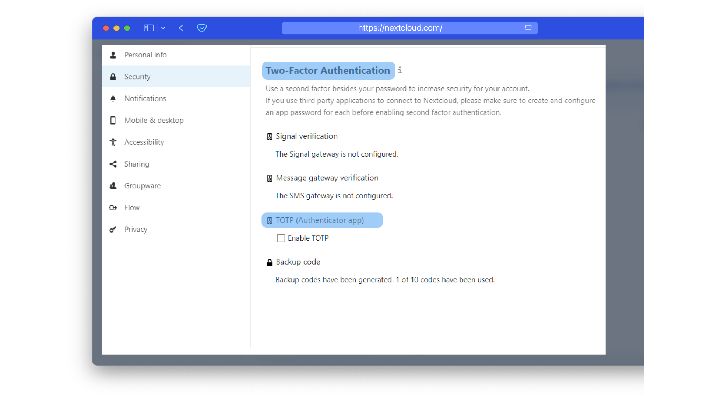The width and height of the screenshot is (707, 398).
Task: Click the yellow minimize window button
Action: tap(116, 28)
